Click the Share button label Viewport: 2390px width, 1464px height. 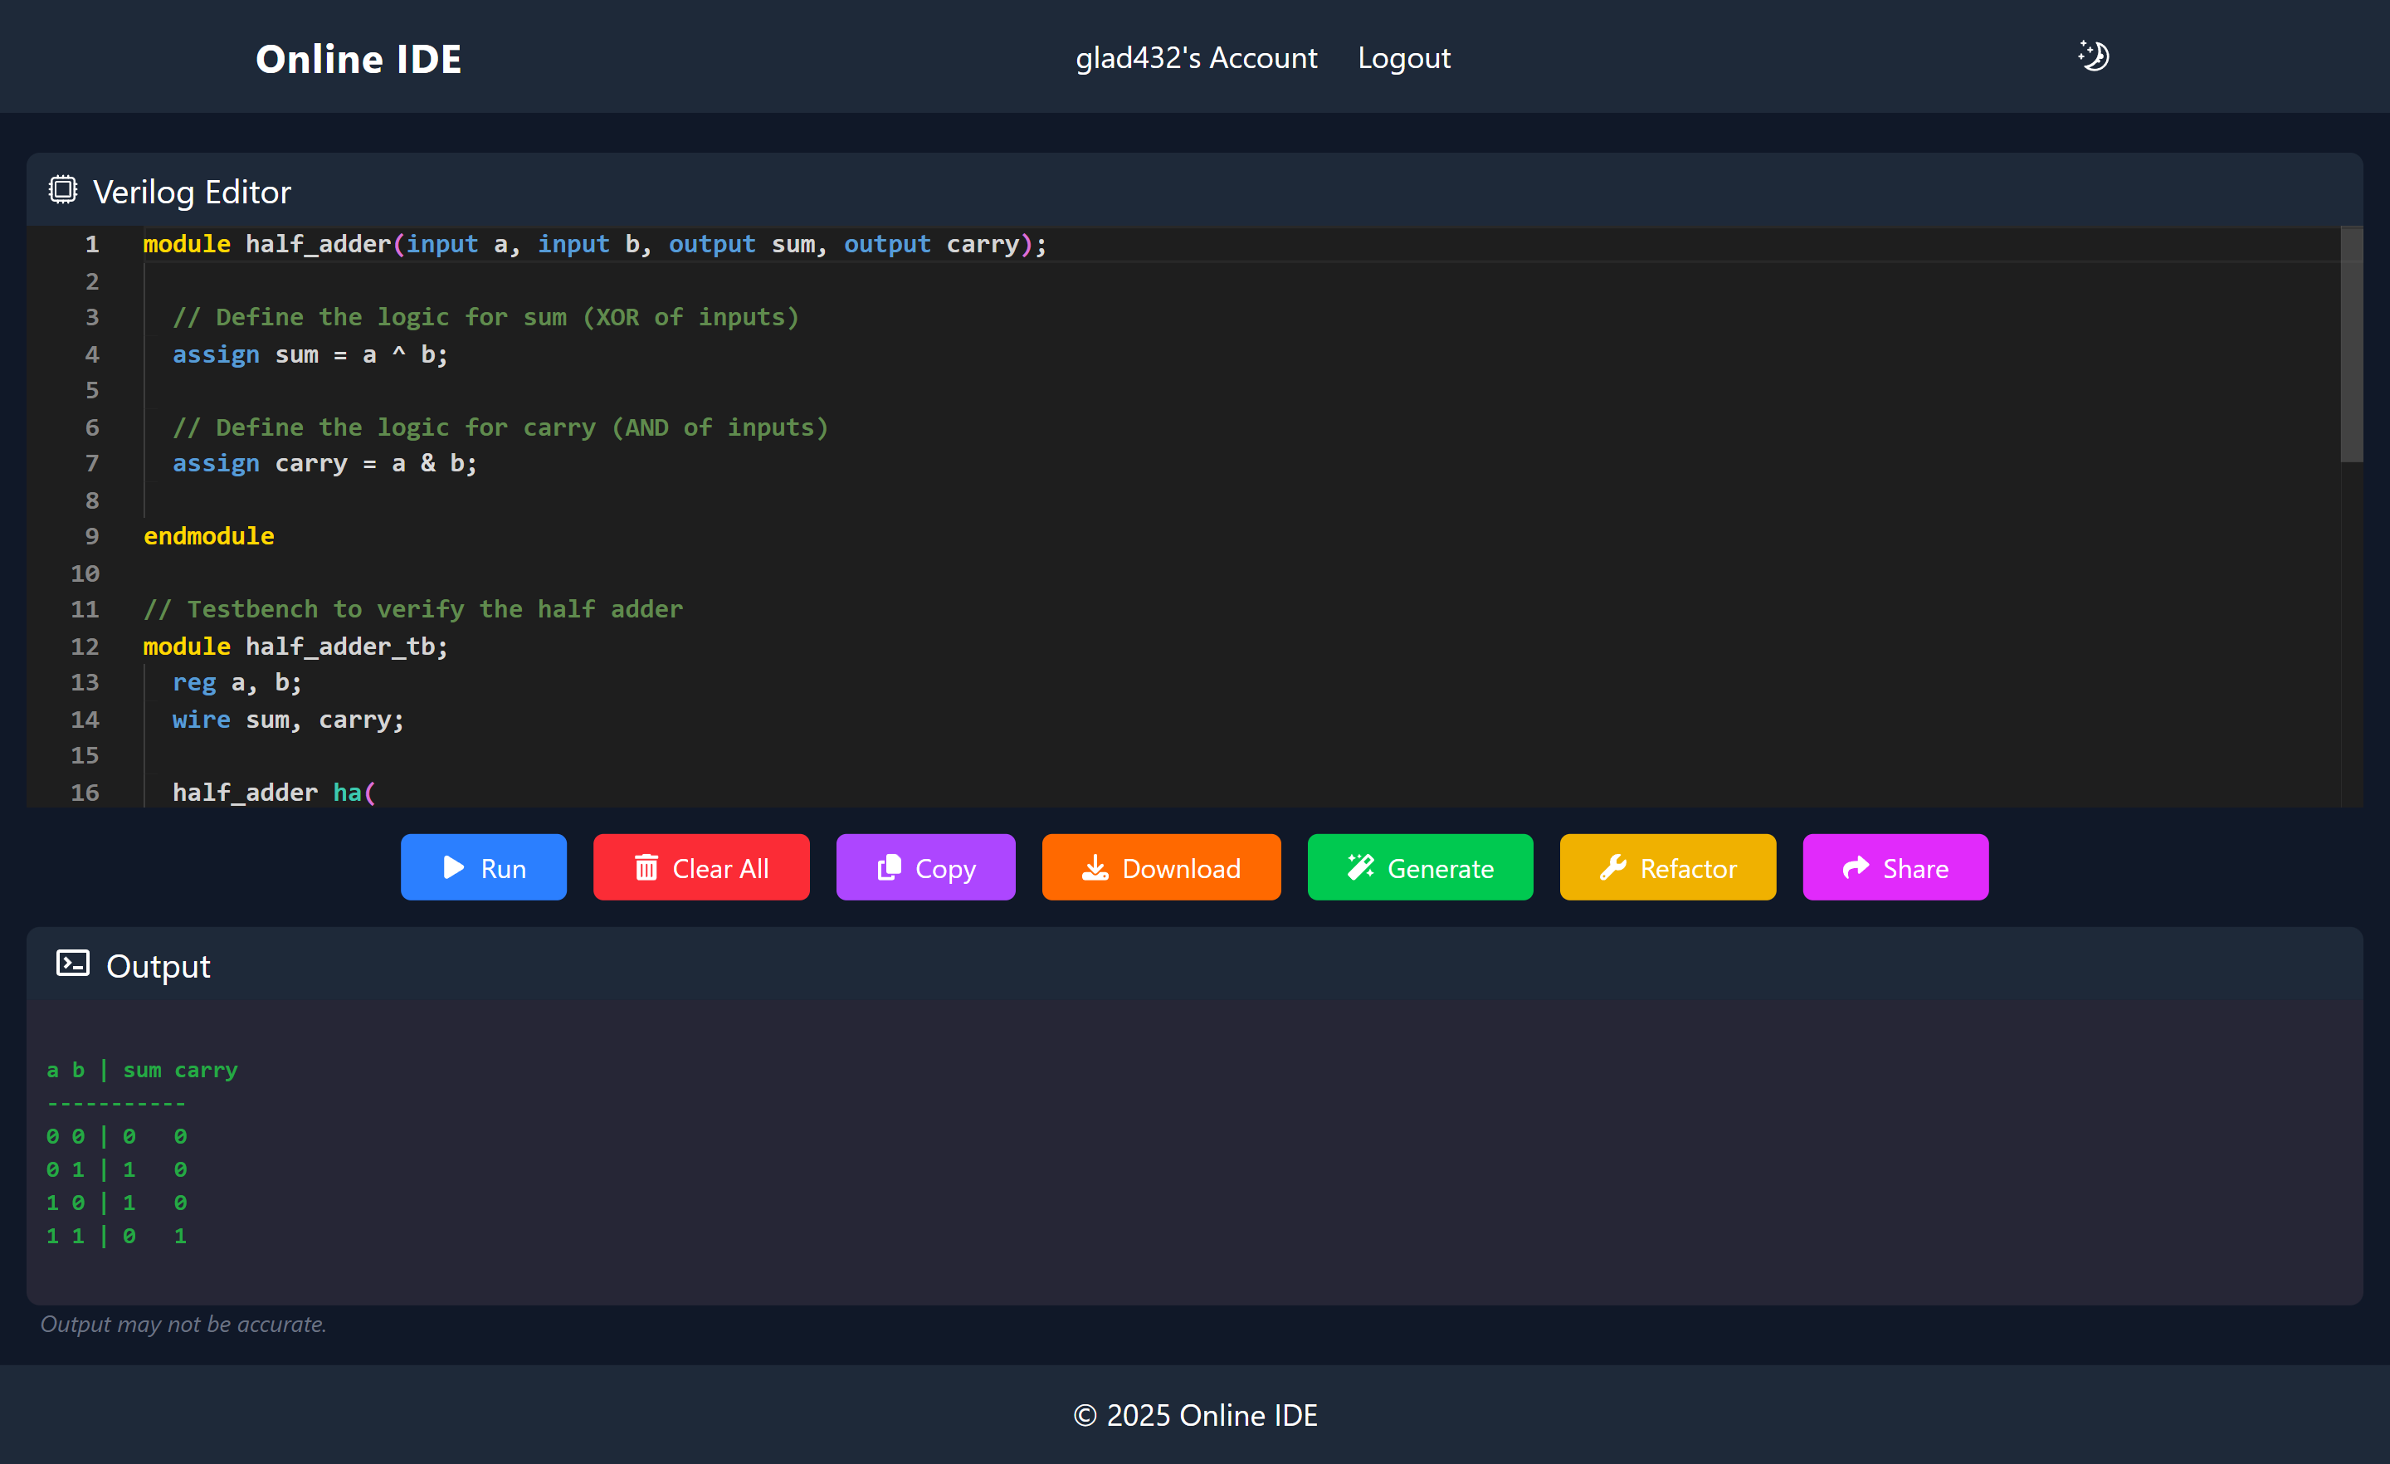coord(1914,868)
